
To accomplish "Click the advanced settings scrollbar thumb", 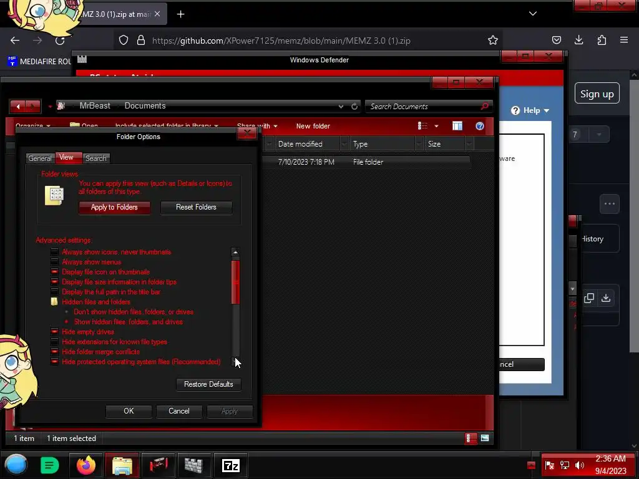I will coord(235,282).
